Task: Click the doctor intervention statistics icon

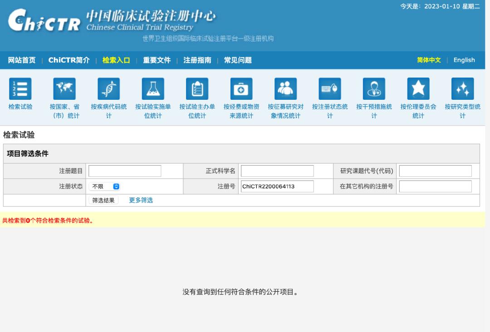Action: click(374, 89)
